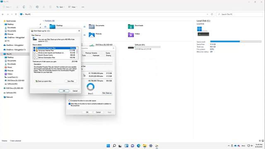Image resolution: width=265 pixels, height=149 pixels.
Task: Open Widgets from the taskbar
Action: point(126,146)
